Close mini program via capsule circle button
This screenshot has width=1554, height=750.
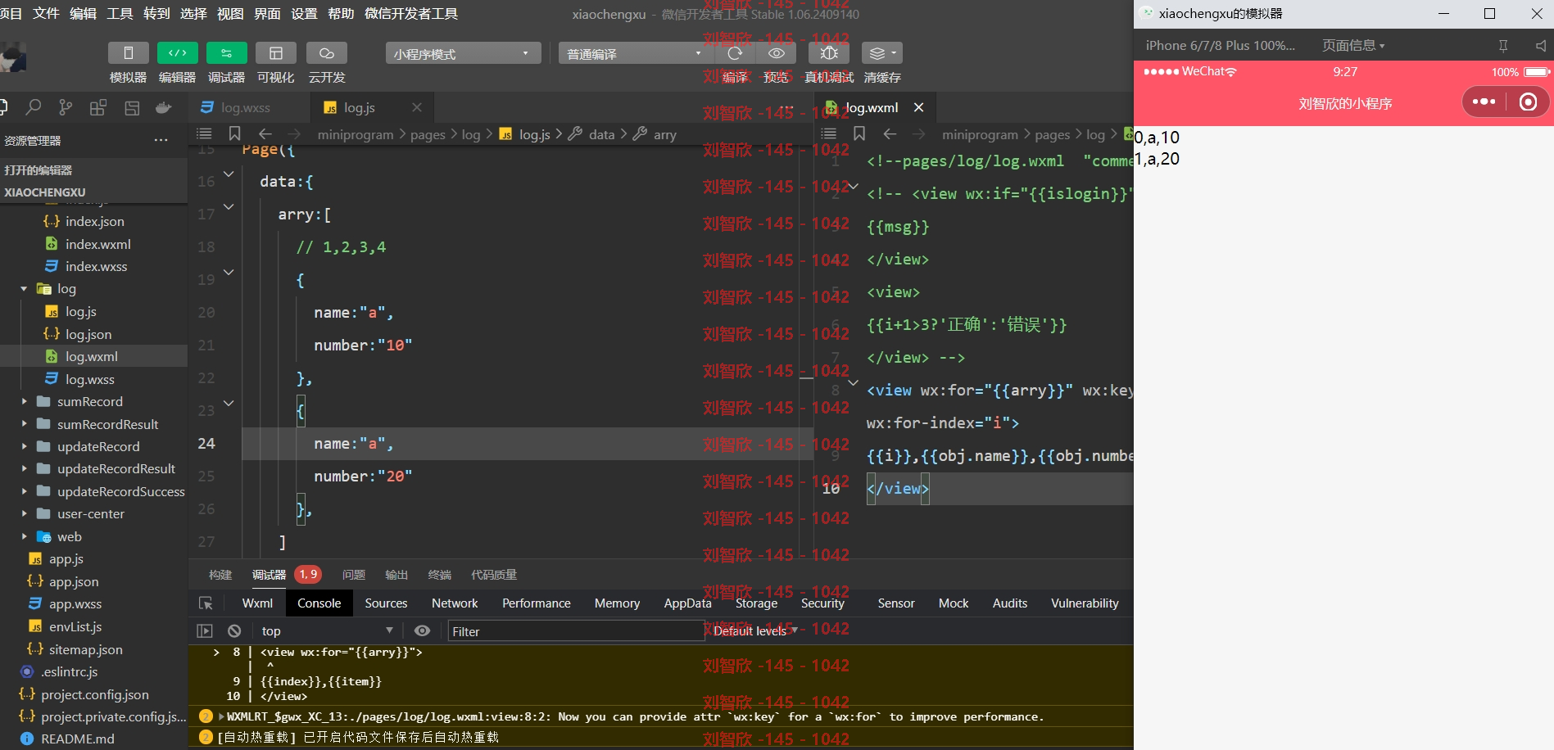pos(1528,102)
